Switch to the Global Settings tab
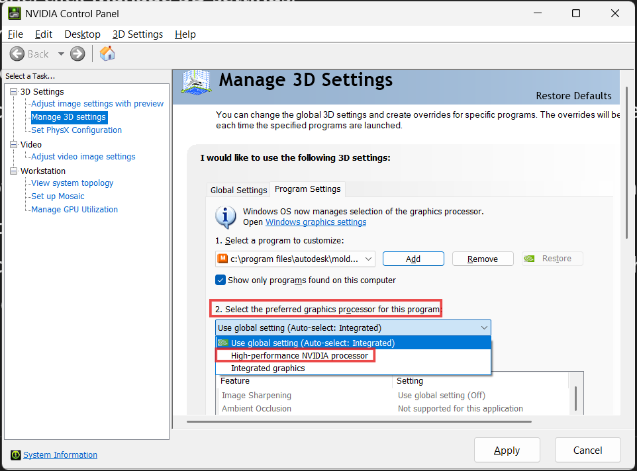637x471 pixels. [x=238, y=190]
